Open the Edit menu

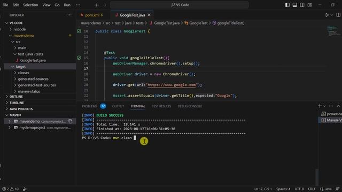[15, 5]
